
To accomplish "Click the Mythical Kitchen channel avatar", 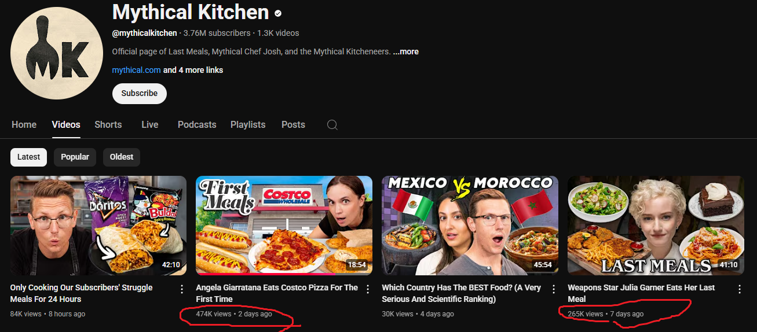I will pyautogui.click(x=57, y=53).
